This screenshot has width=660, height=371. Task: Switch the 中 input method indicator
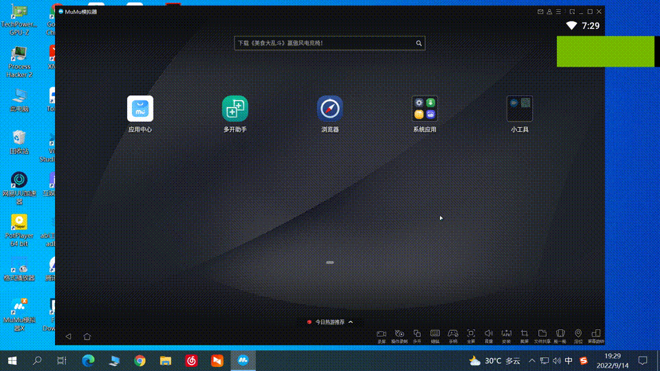click(x=569, y=361)
